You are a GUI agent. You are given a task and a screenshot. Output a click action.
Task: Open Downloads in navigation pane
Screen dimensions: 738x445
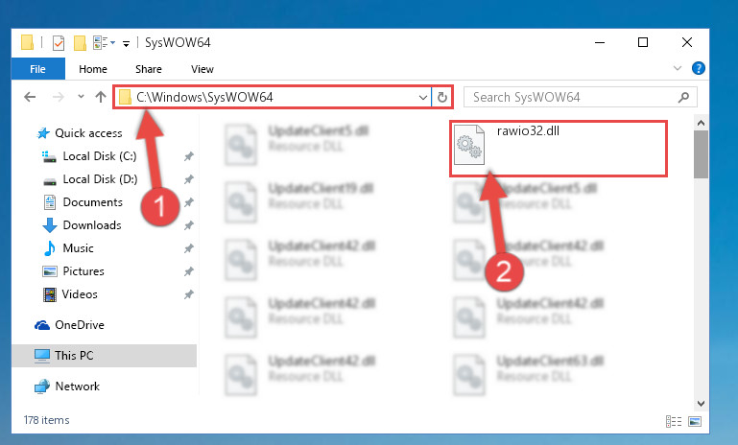(x=82, y=225)
